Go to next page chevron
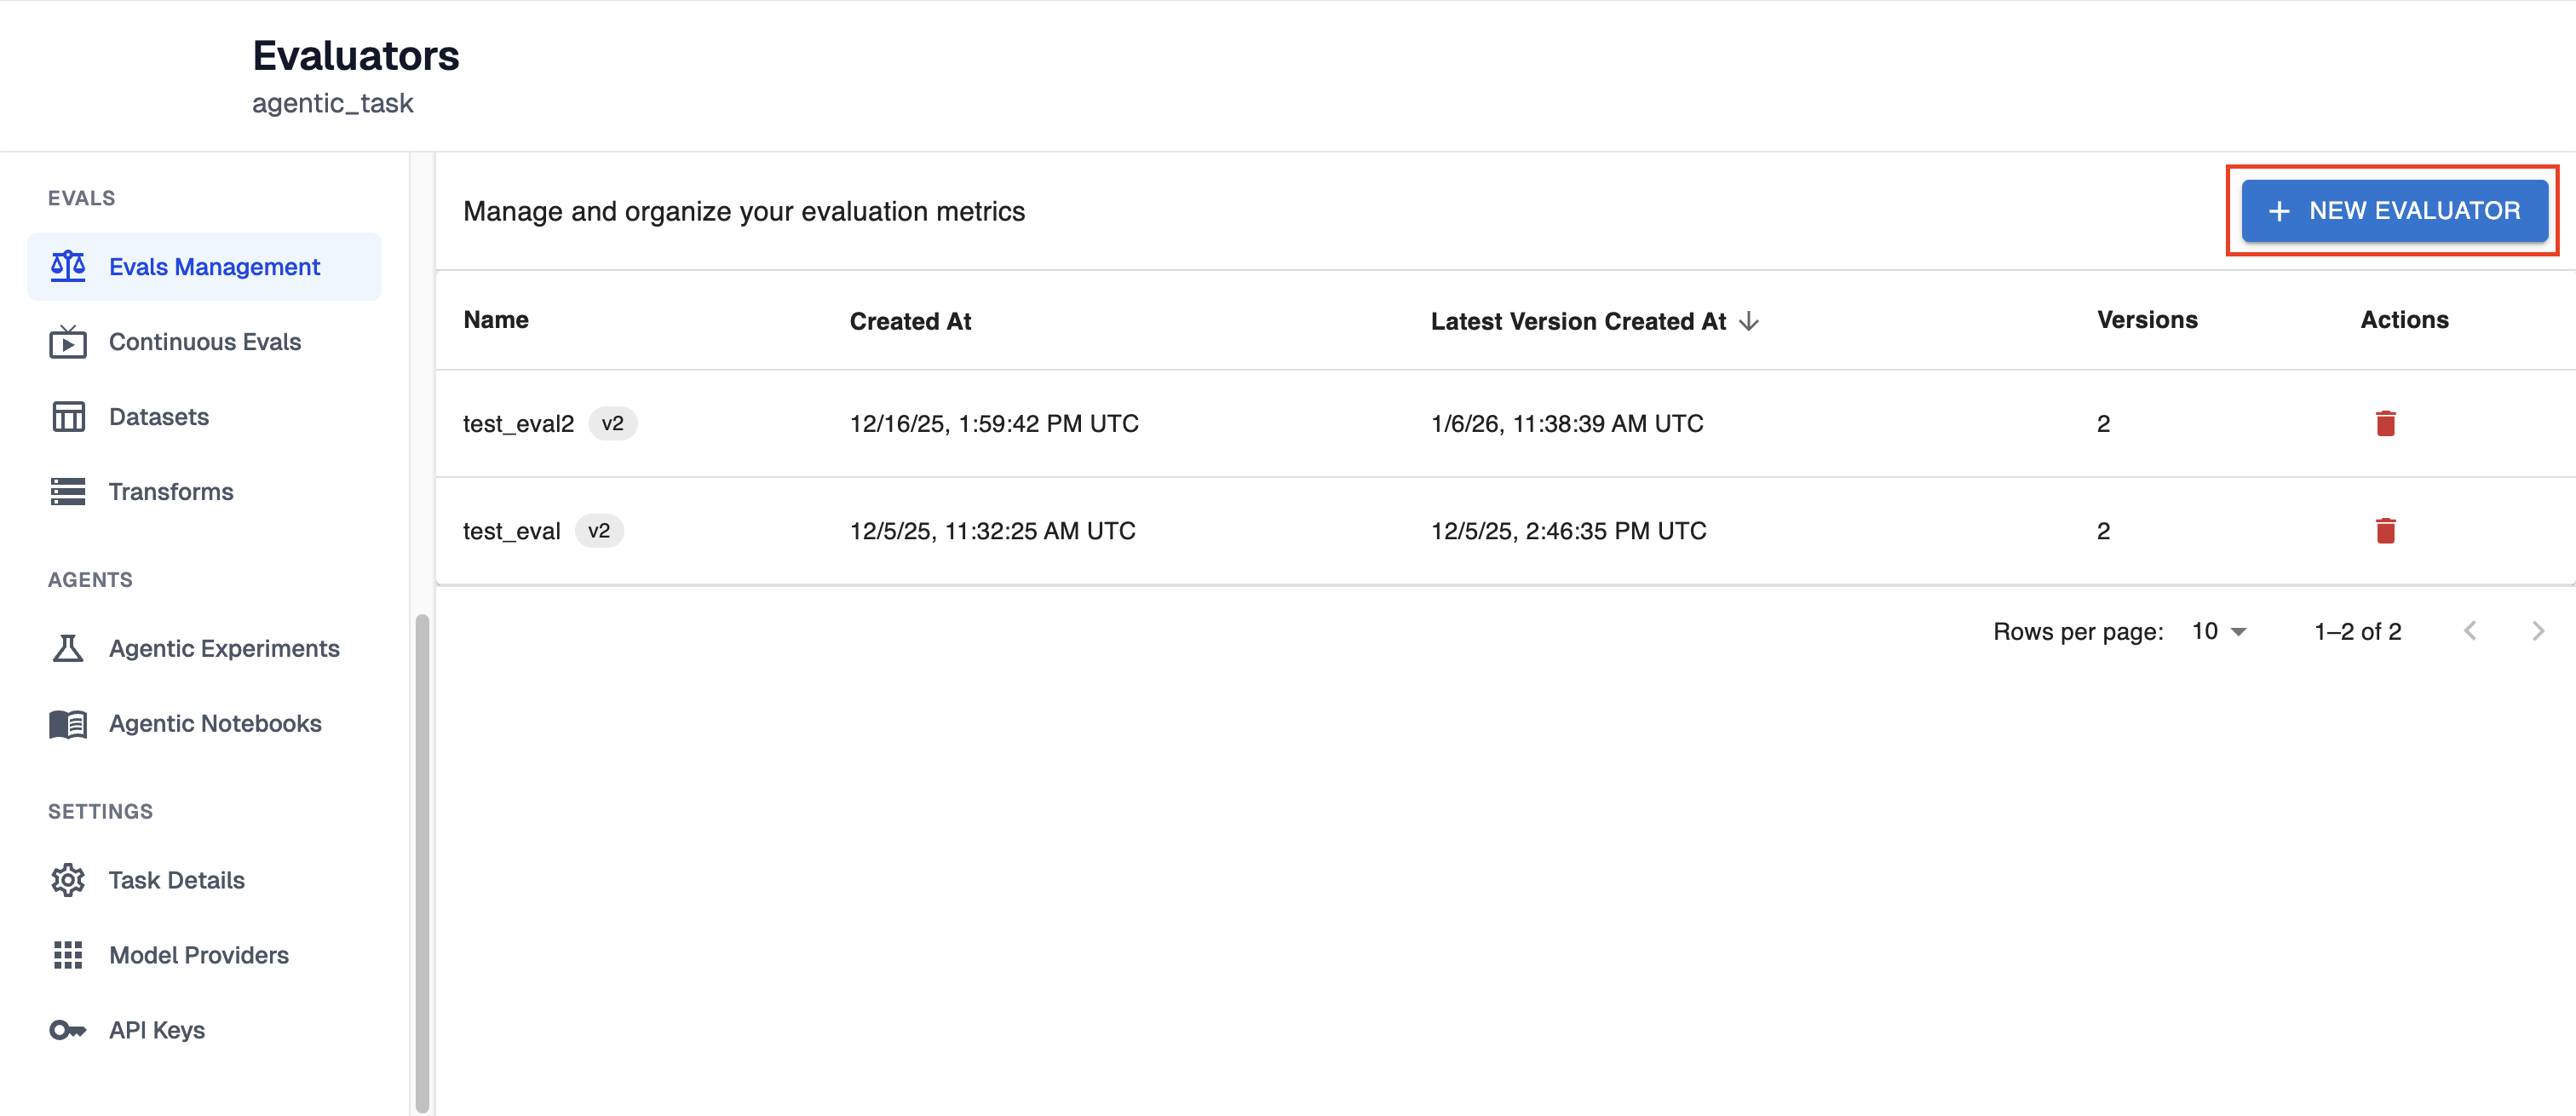Viewport: 2576px width, 1116px height. (x=2537, y=631)
